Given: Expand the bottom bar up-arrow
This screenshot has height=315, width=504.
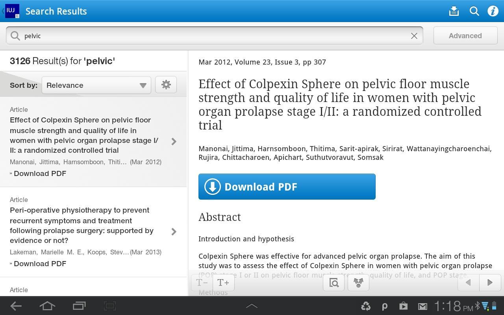Looking at the screenshot, I should coord(252,306).
